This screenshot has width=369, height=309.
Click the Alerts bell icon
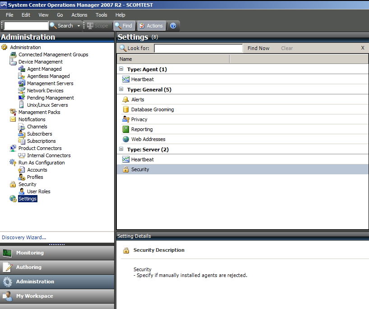[x=126, y=100]
